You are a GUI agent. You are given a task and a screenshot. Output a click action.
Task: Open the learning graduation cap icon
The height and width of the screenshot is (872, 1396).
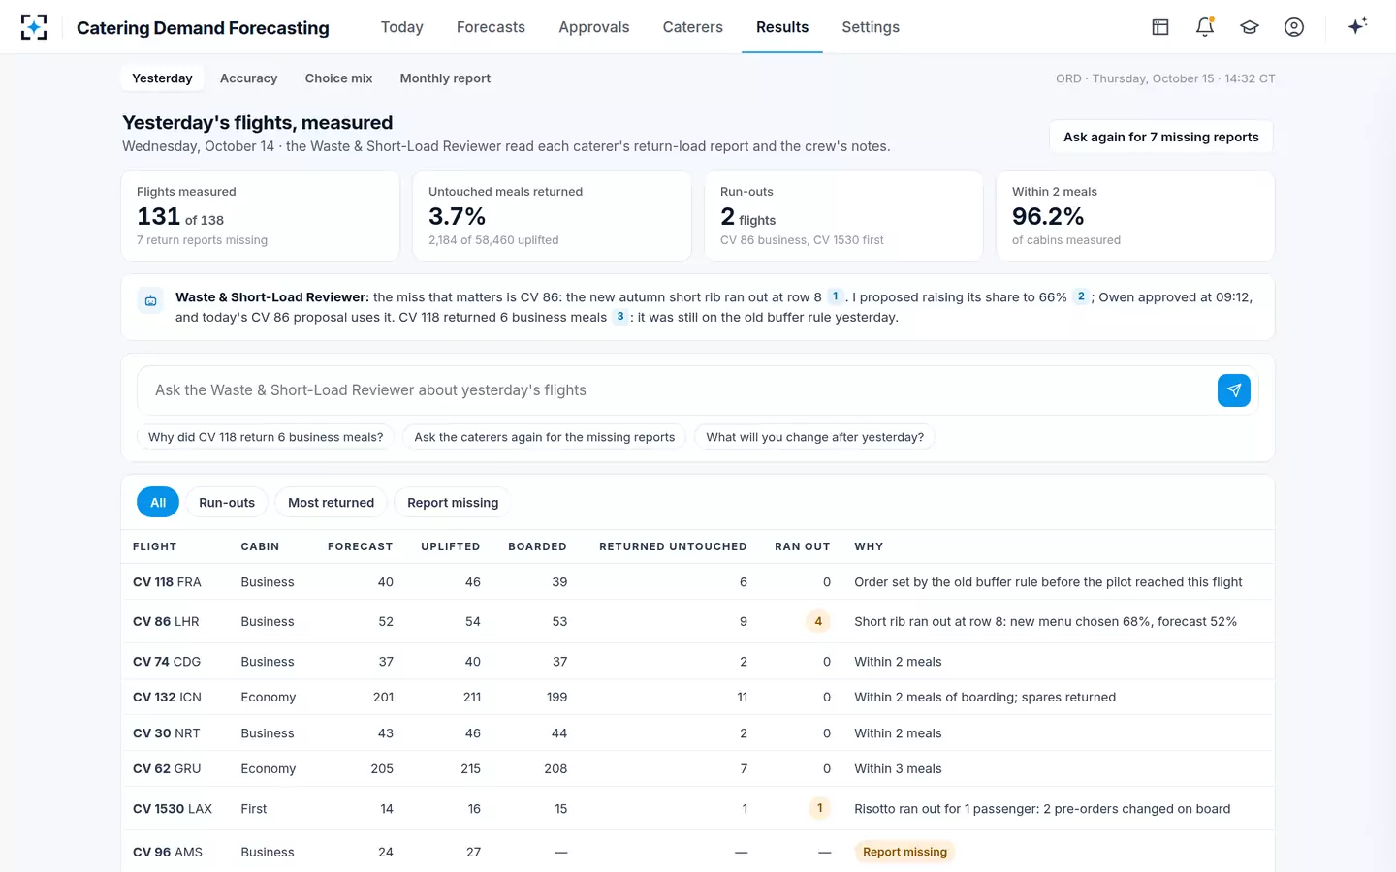[x=1250, y=27]
